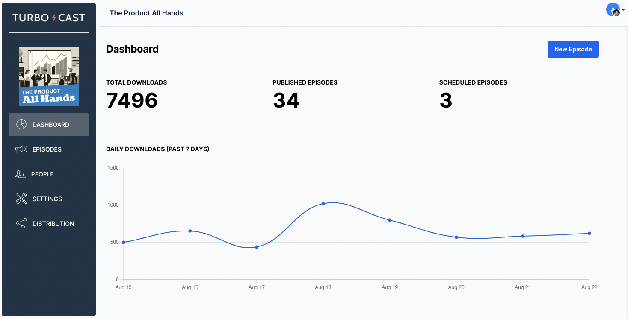Click the Aug 15 chart point
The image size is (628, 319).
pos(124,242)
